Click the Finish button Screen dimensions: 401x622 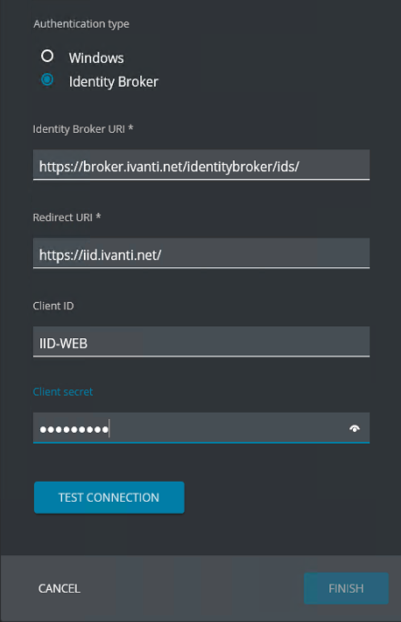pyautogui.click(x=346, y=588)
